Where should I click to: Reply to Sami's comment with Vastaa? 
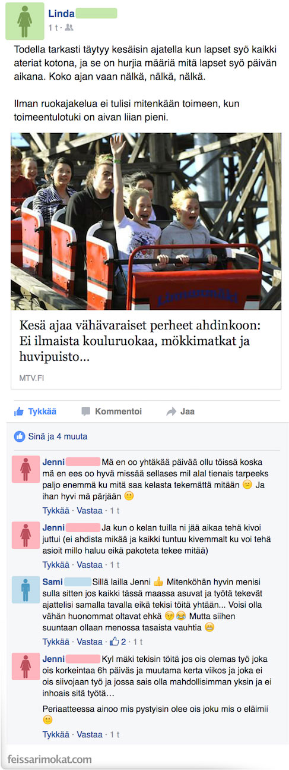[90, 642]
